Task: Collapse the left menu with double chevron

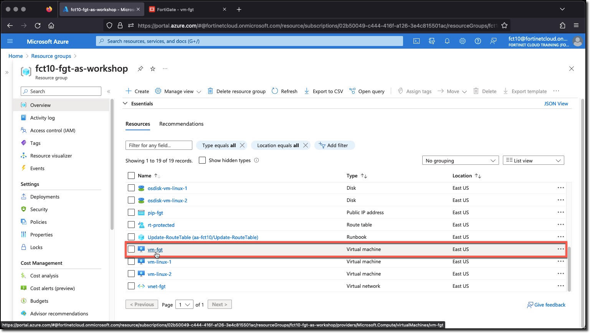Action: pos(109,92)
